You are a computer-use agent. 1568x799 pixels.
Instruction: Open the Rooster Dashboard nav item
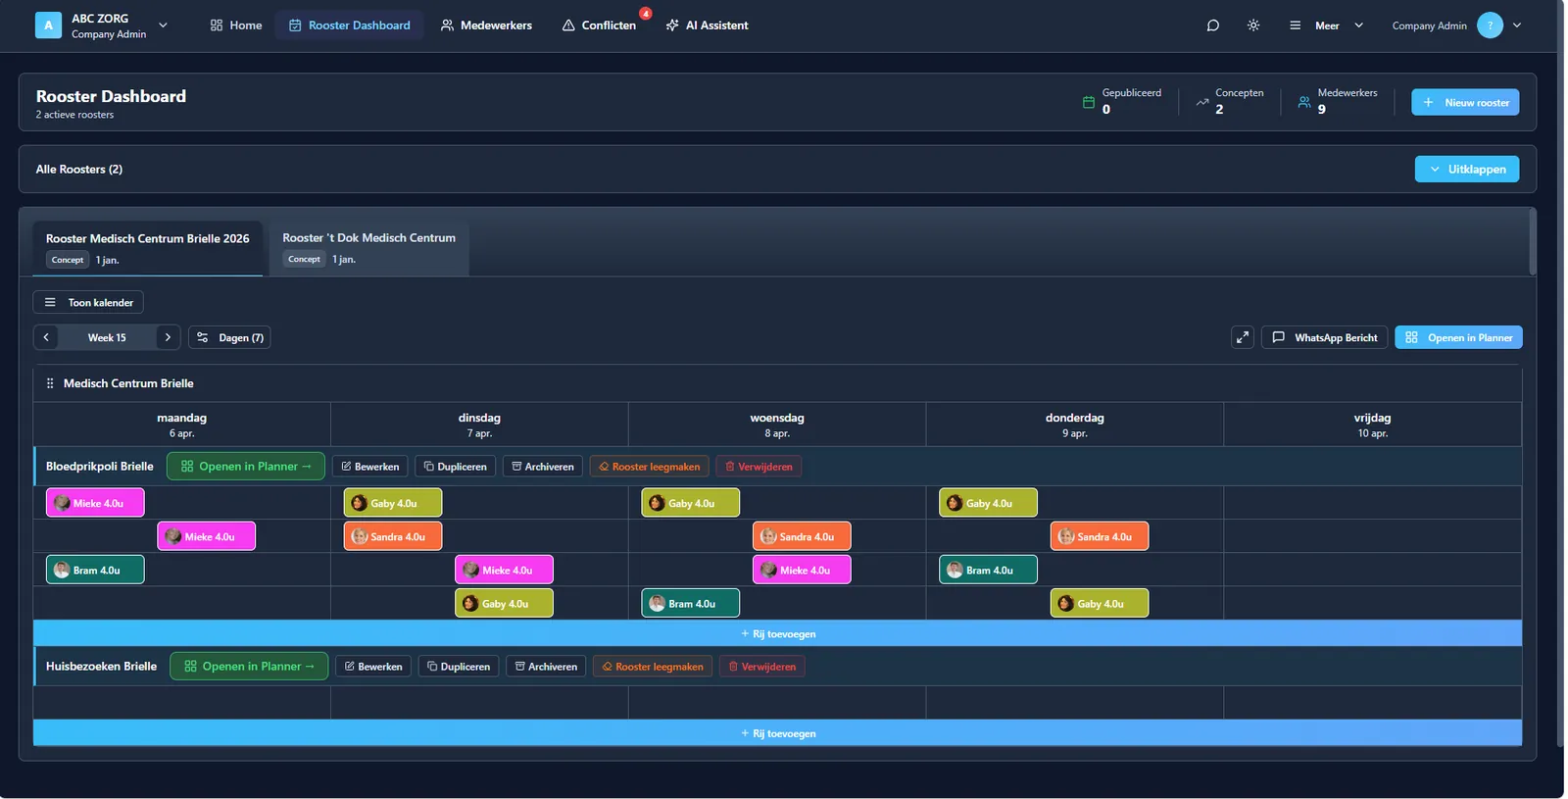350,25
